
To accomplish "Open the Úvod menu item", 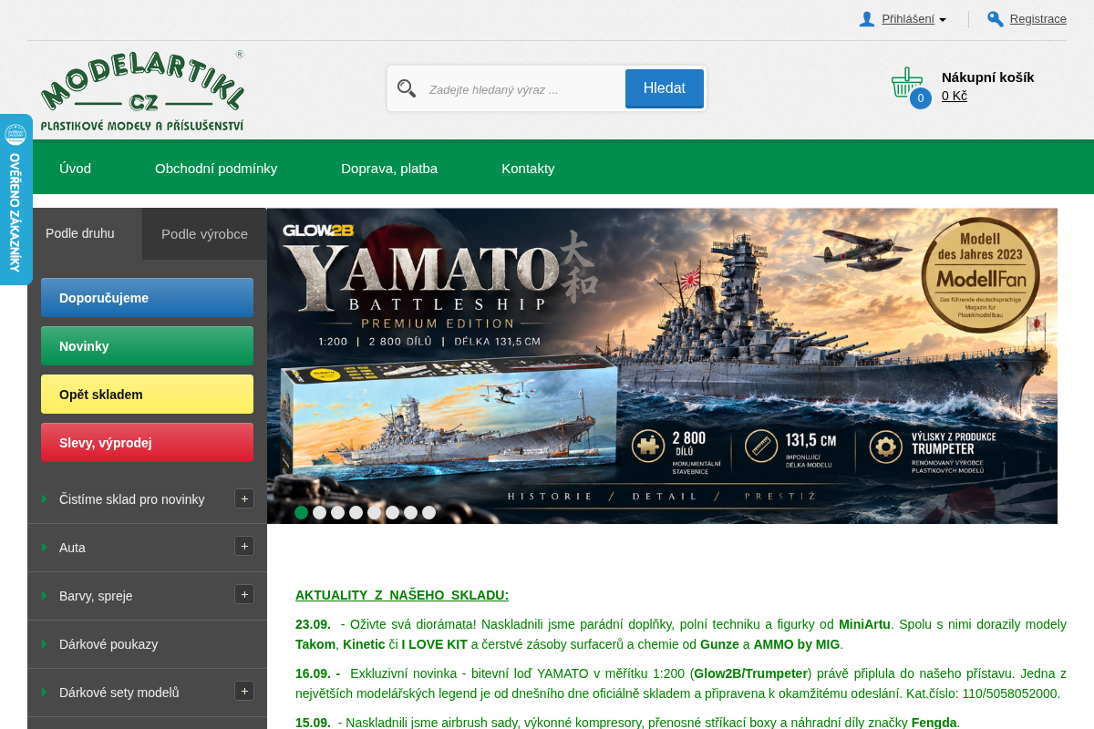I will coord(76,169).
